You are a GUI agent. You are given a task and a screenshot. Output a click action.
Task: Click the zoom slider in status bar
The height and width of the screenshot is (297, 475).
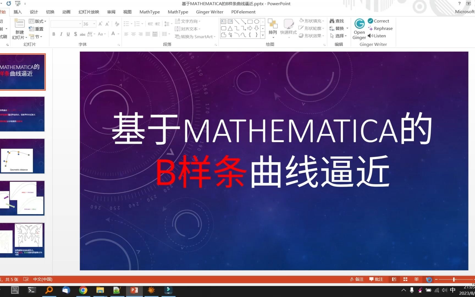coord(454,279)
